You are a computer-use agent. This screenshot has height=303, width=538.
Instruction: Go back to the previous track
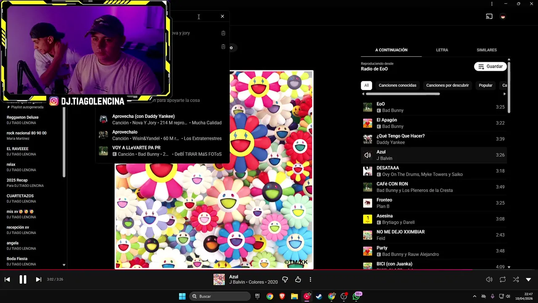(x=7, y=279)
